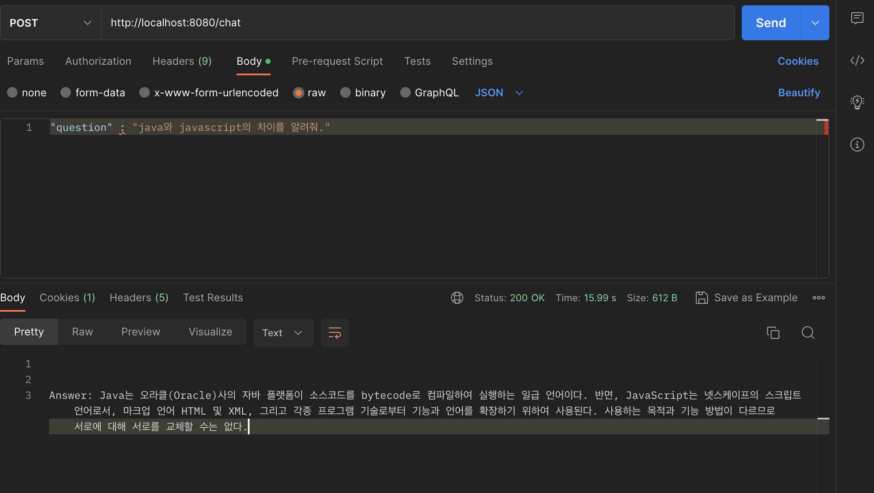Open the POST method dropdown
Screen dimensions: 874x493
pyautogui.click(x=50, y=23)
